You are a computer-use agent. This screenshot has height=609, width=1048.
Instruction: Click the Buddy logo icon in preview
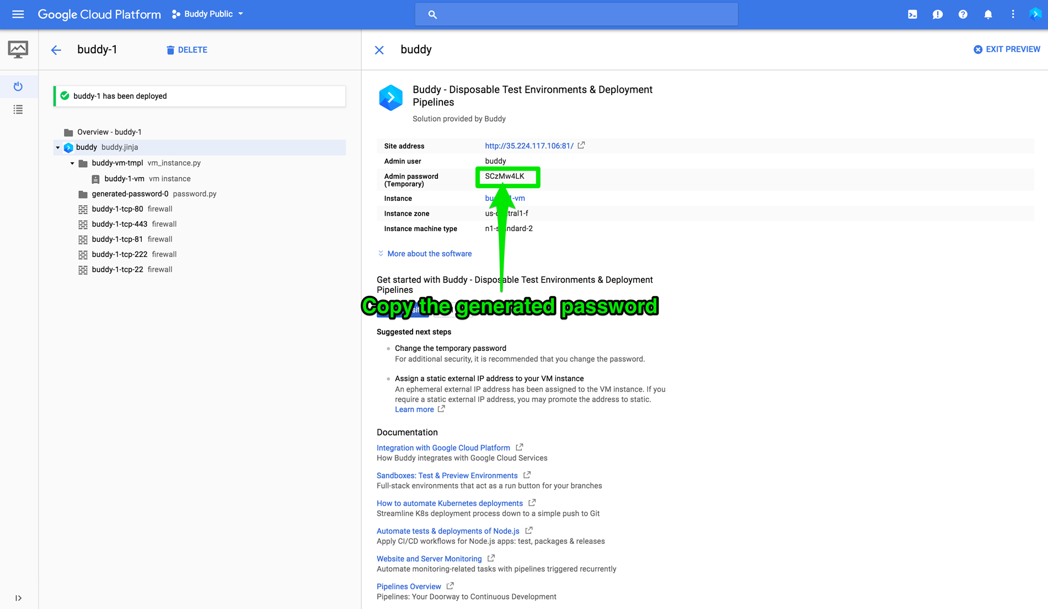(391, 98)
